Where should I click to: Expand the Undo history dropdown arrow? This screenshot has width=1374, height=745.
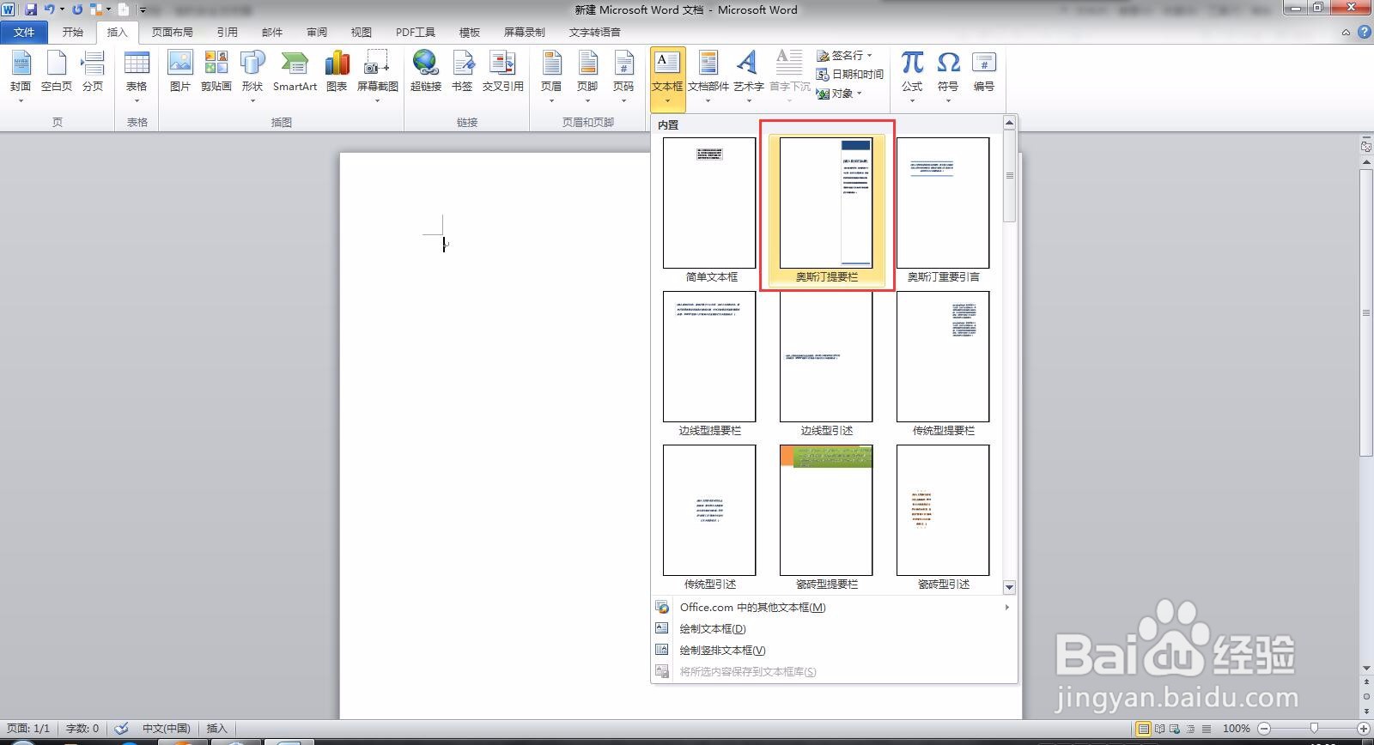click(61, 9)
